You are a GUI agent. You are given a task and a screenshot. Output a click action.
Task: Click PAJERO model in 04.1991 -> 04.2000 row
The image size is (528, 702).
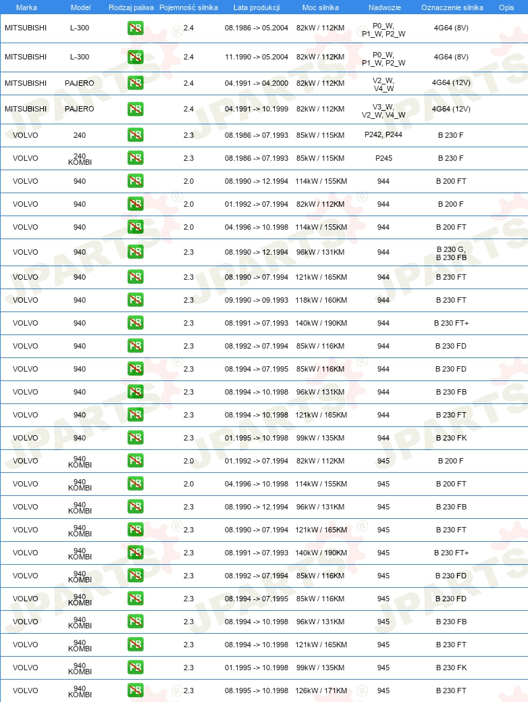coord(80,83)
